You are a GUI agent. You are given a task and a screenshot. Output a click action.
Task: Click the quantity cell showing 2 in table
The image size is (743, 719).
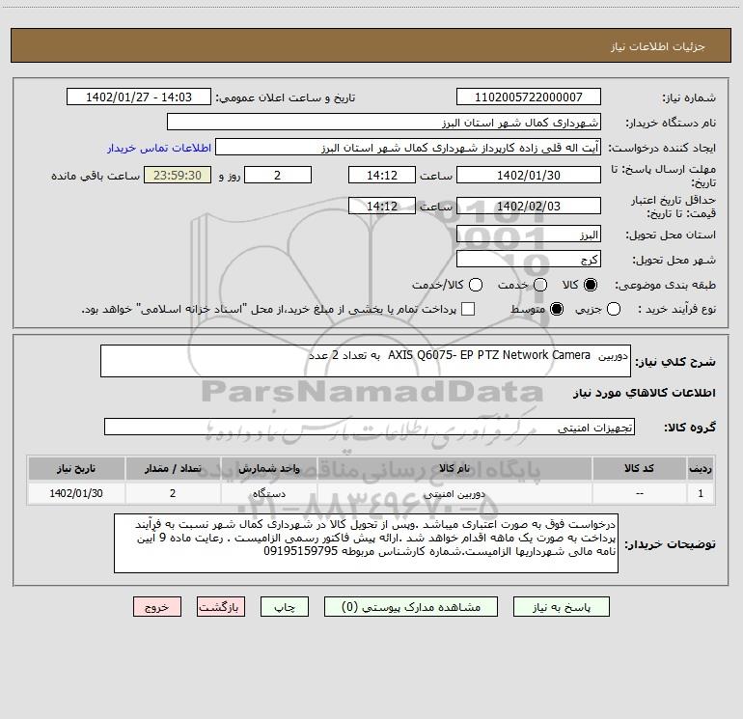pos(173,493)
